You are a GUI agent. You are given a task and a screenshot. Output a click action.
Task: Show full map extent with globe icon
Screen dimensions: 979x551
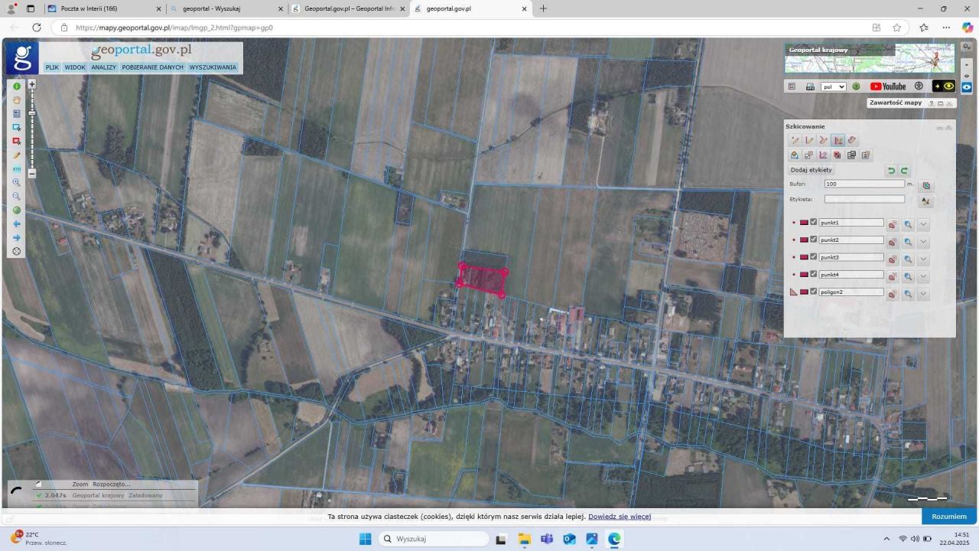pyautogui.click(x=17, y=210)
